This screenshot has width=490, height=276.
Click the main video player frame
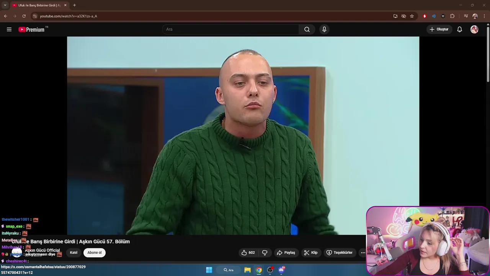(243, 136)
